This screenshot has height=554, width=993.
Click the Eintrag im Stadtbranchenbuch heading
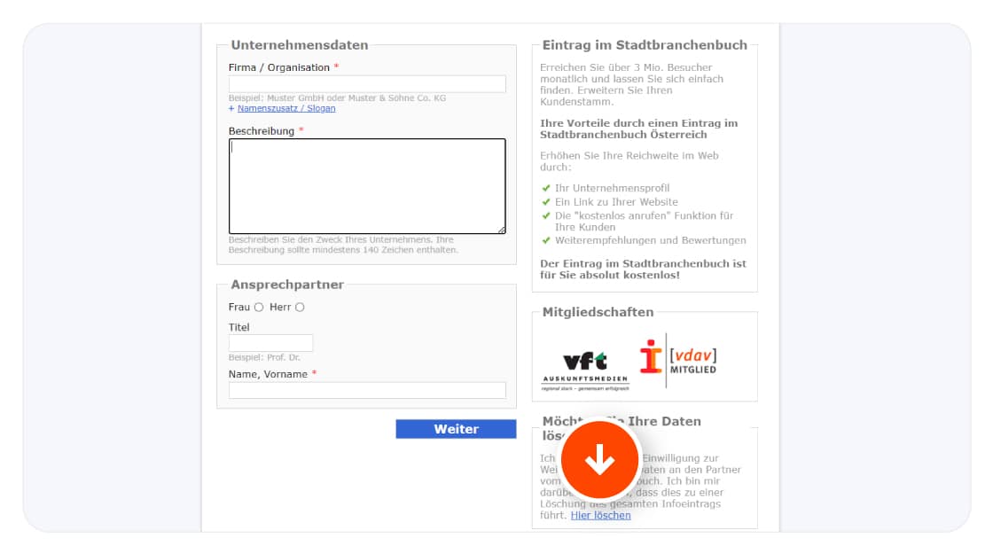[x=645, y=45]
